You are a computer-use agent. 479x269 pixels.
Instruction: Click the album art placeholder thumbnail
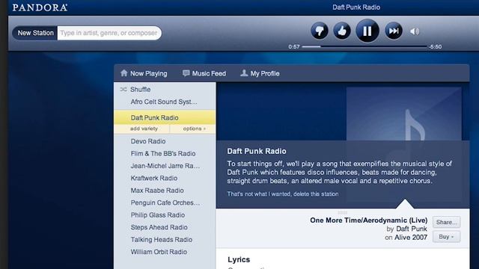tap(404, 114)
